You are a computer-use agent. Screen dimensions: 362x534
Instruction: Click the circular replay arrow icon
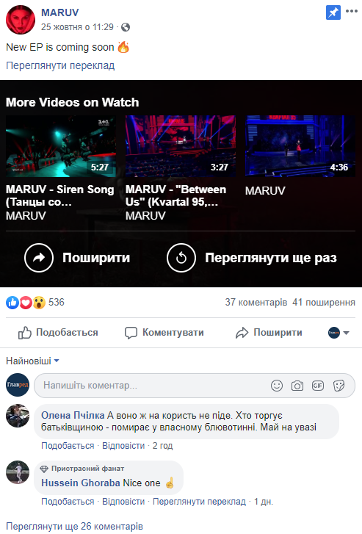181,258
